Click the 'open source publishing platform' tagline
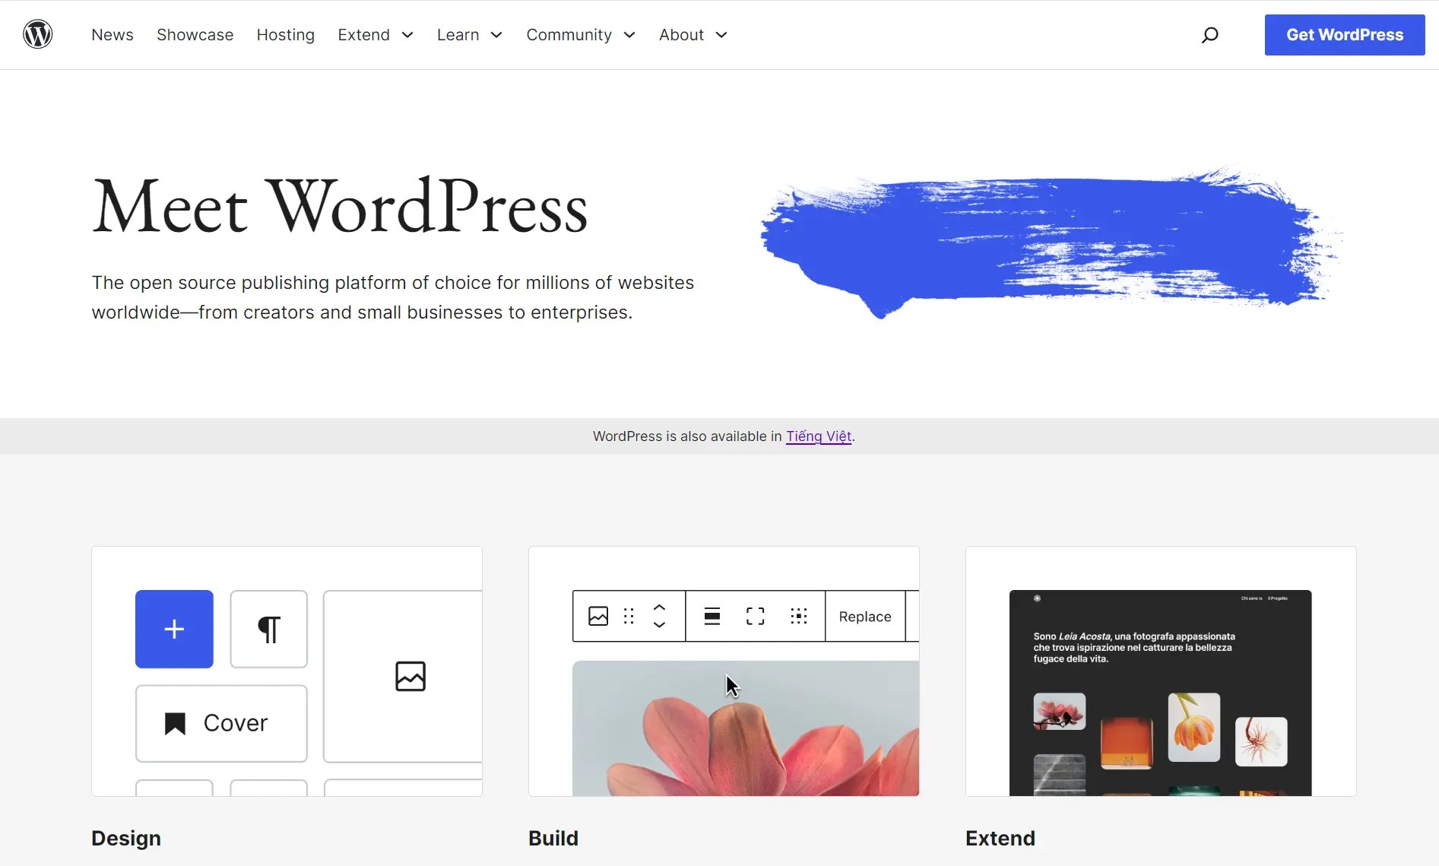 (x=393, y=297)
